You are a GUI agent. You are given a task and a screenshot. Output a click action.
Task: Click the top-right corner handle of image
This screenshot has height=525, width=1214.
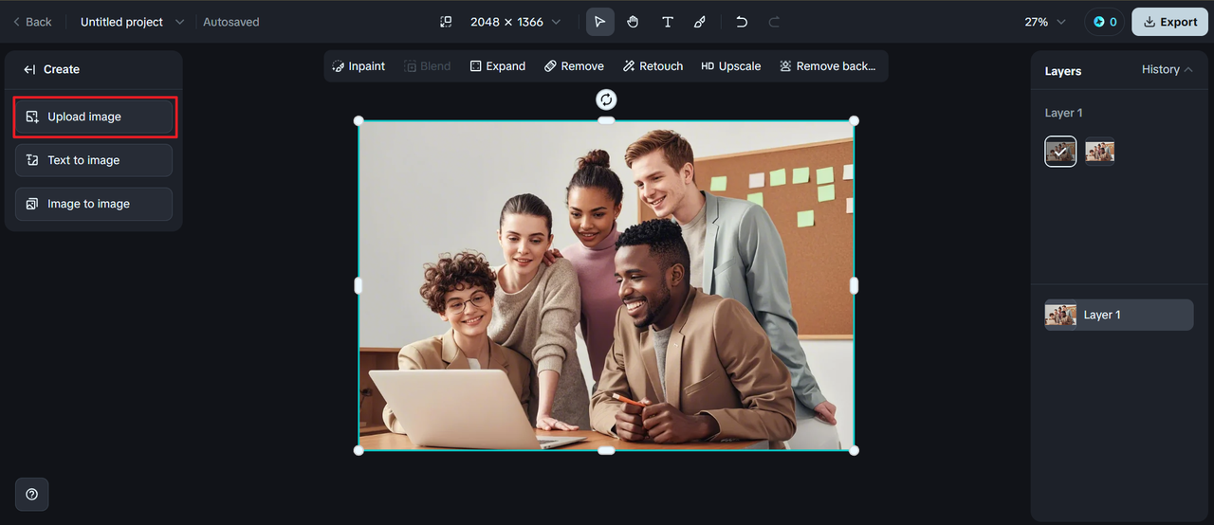854,120
